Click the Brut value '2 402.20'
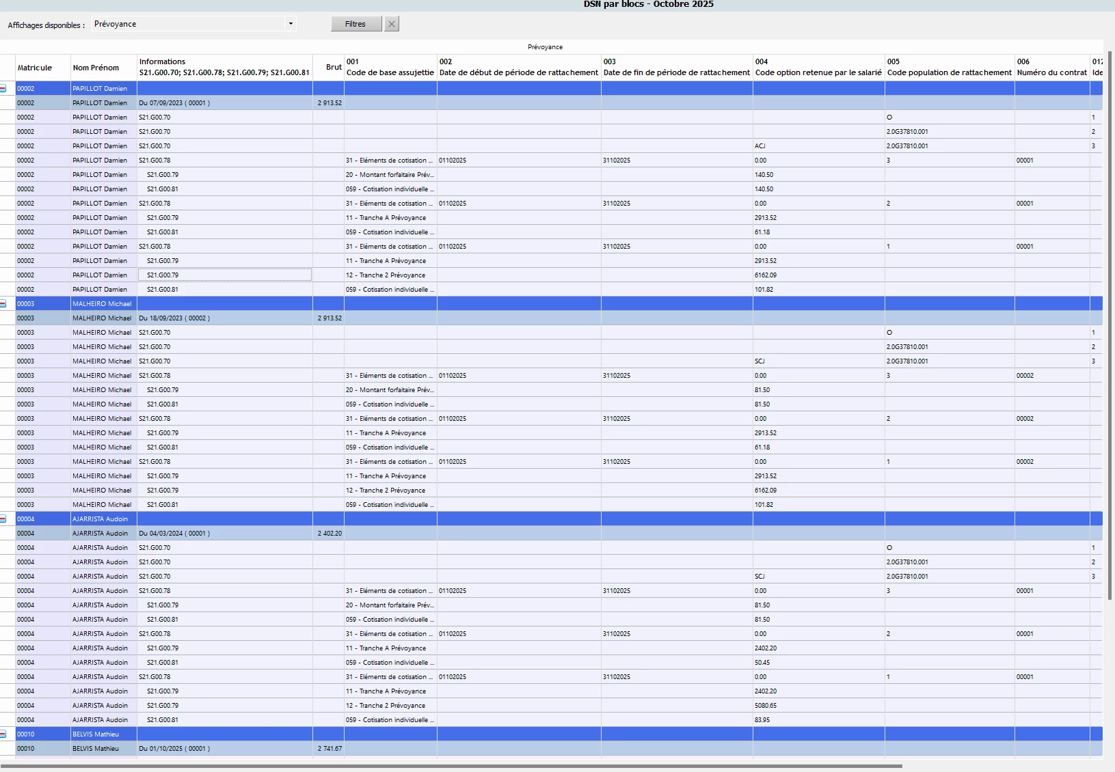This screenshot has height=772, width=1115. [x=330, y=534]
